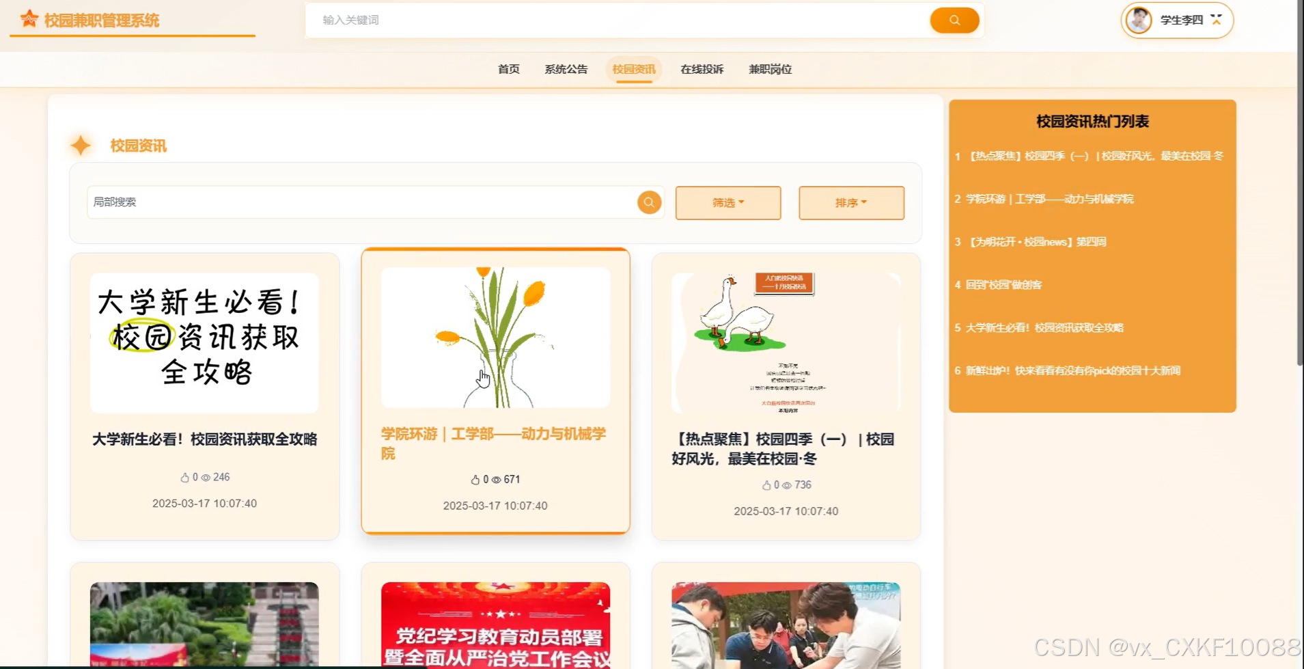Click the 校园资讯热门列表 heading
1304x669 pixels.
click(1092, 122)
